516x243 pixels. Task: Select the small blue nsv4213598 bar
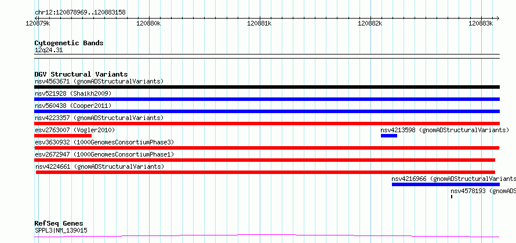coord(389,136)
